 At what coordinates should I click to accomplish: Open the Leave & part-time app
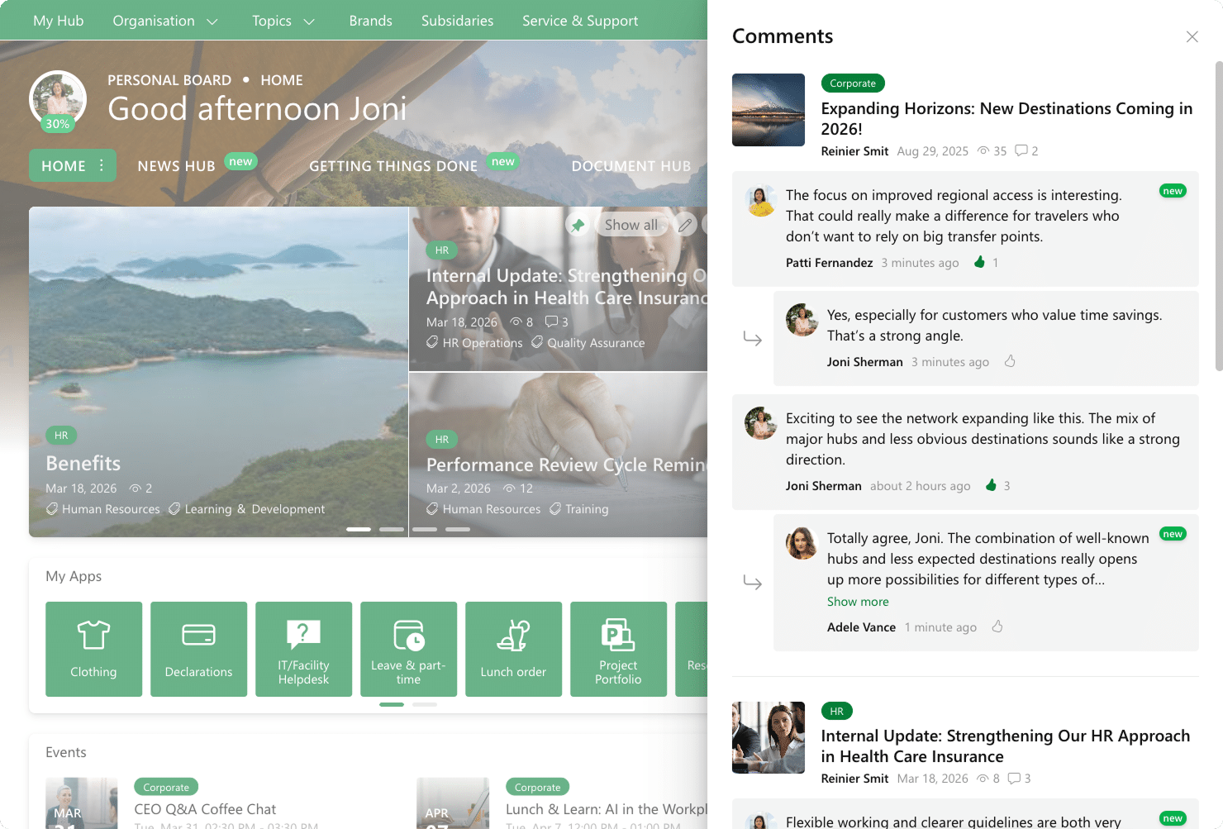[408, 649]
